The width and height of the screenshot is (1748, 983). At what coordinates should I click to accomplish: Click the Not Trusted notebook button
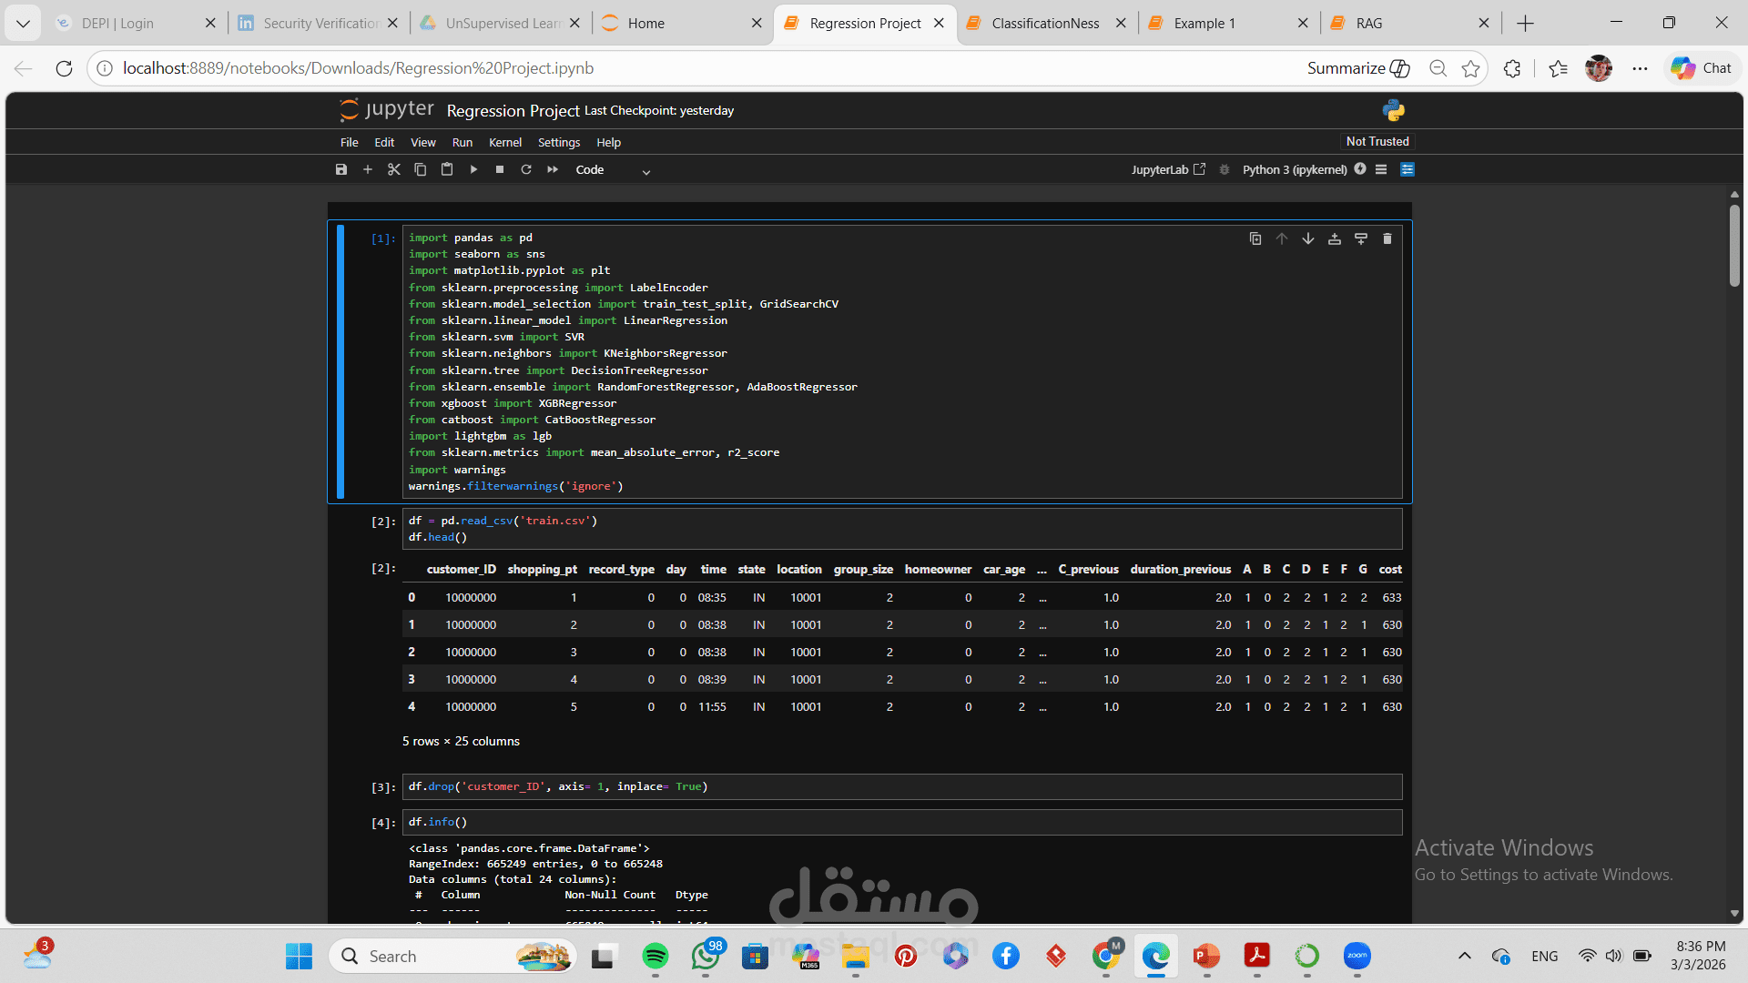tap(1377, 141)
